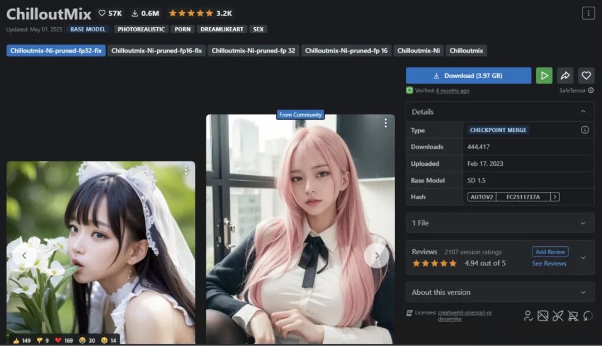Image resolution: width=602 pixels, height=346 pixels.
Task: Open the creativeml-openrail-m license link
Action: pyautogui.click(x=464, y=312)
